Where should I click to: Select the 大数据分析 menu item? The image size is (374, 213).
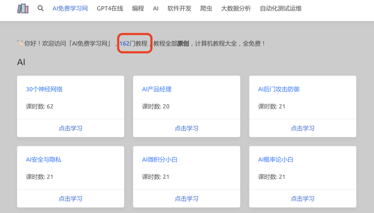(x=236, y=8)
